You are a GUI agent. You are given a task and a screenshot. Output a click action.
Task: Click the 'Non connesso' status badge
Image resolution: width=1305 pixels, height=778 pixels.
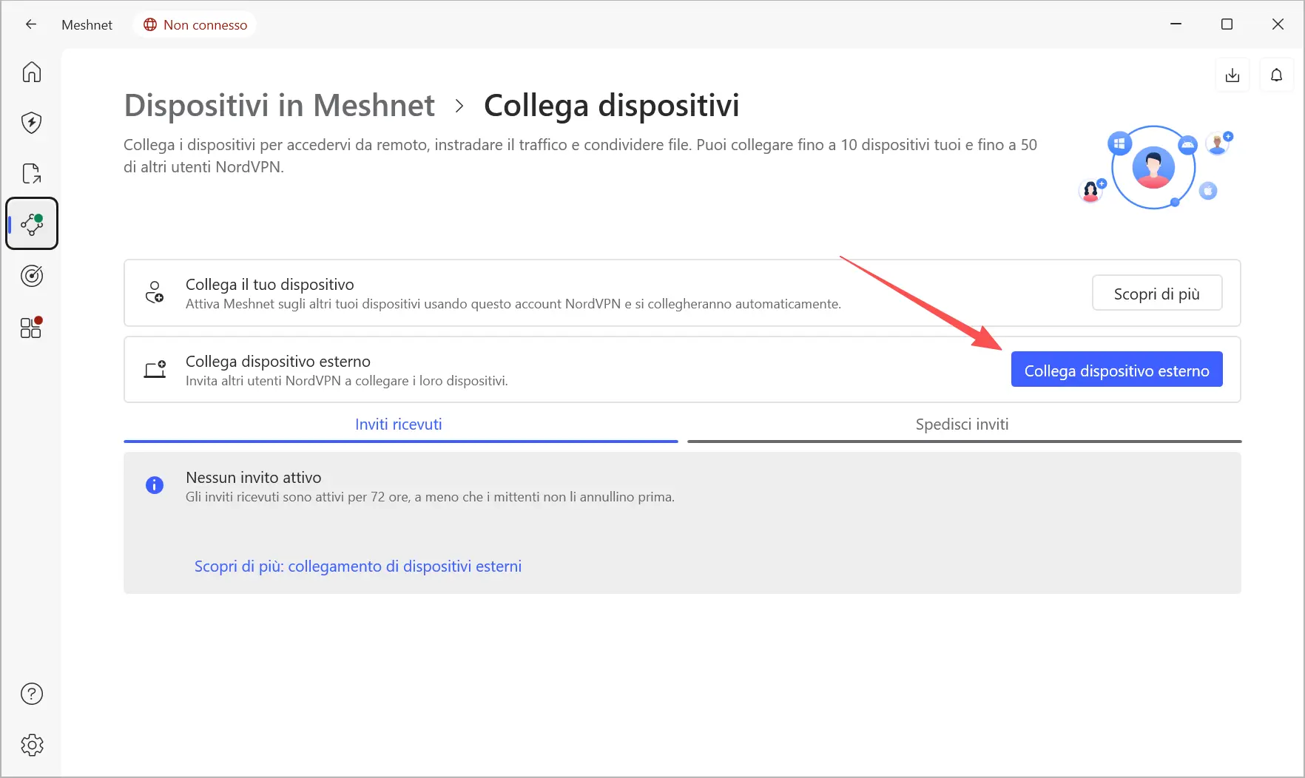point(195,24)
